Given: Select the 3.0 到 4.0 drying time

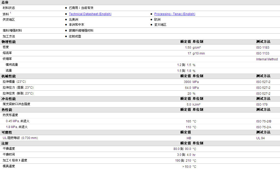Looking at the screenshot, I should [x=184, y=155].
